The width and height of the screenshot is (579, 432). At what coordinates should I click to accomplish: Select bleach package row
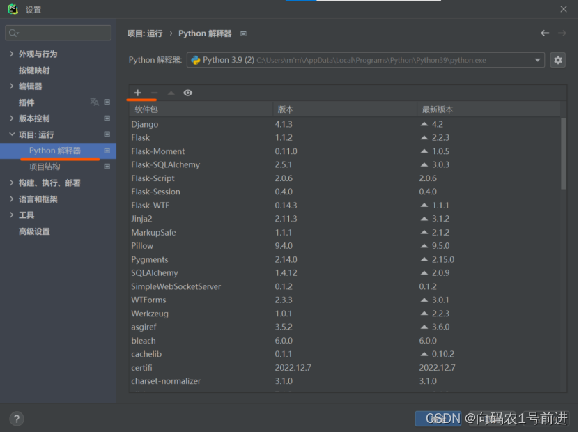coord(345,341)
